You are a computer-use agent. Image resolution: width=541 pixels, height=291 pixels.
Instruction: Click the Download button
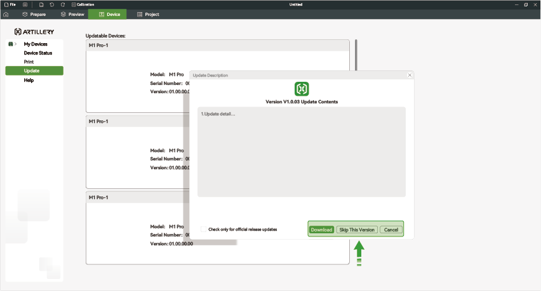tap(321, 230)
